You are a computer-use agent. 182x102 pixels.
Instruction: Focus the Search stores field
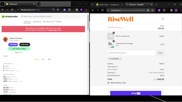click(x=50, y=16)
